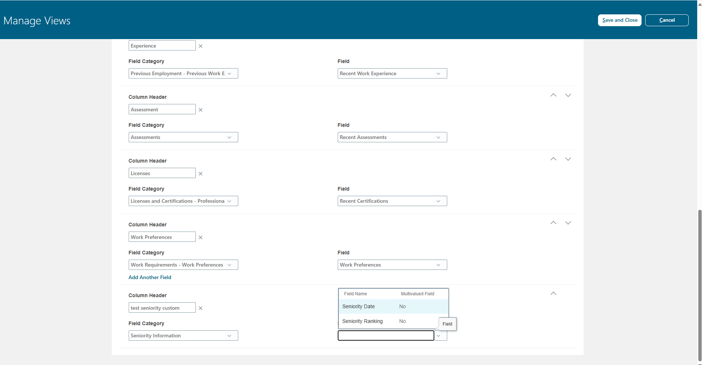Click Save and Close button
This screenshot has width=702, height=365.
(x=620, y=20)
